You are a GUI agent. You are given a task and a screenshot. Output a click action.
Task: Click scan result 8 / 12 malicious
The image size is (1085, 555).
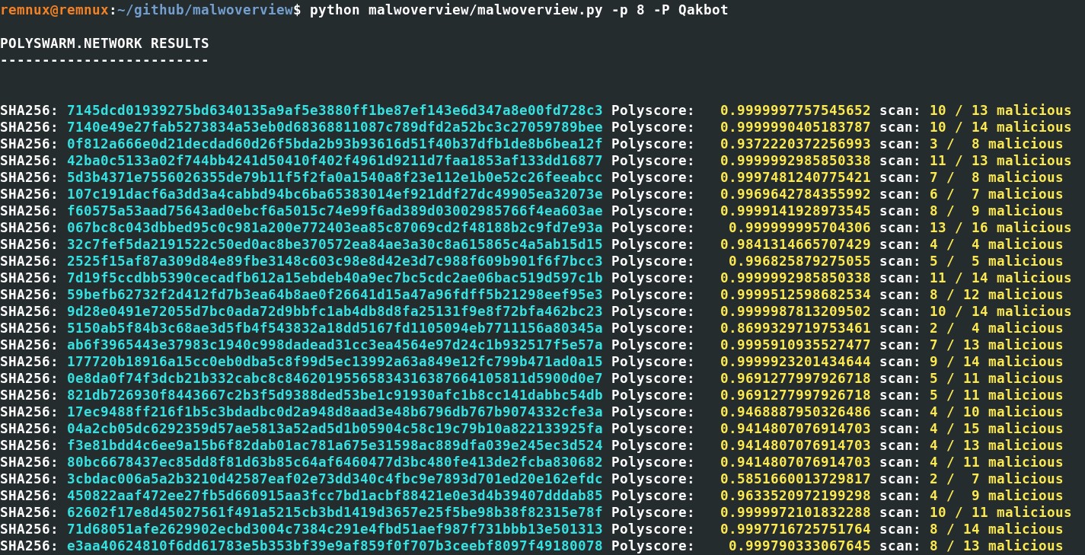[x=996, y=295]
